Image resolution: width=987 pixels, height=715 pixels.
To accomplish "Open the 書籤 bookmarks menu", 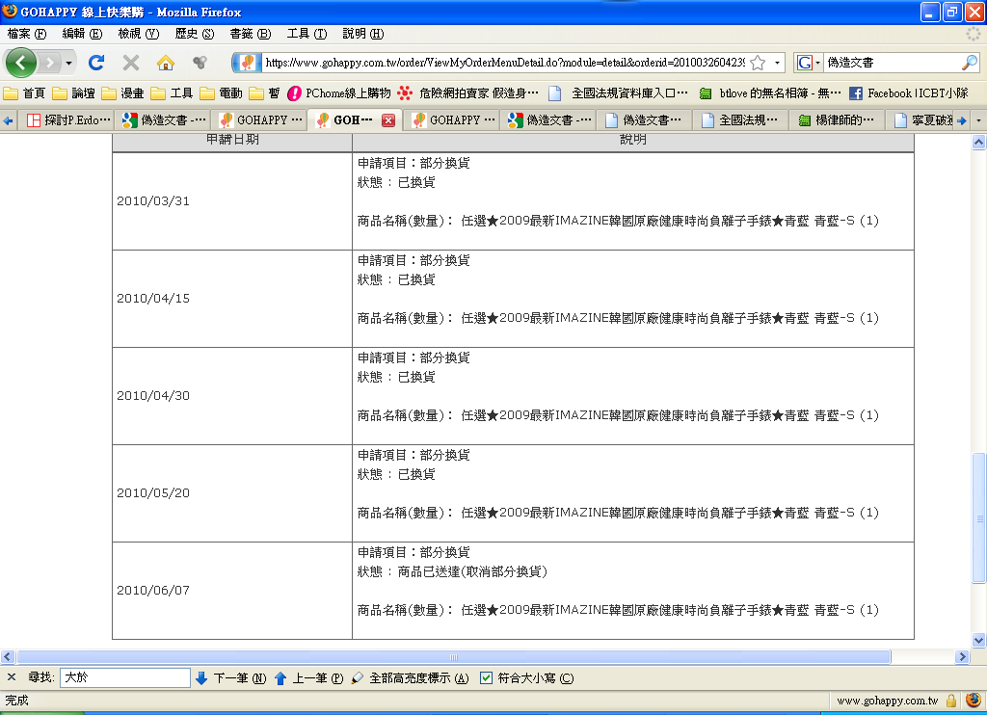I will pos(250,34).
